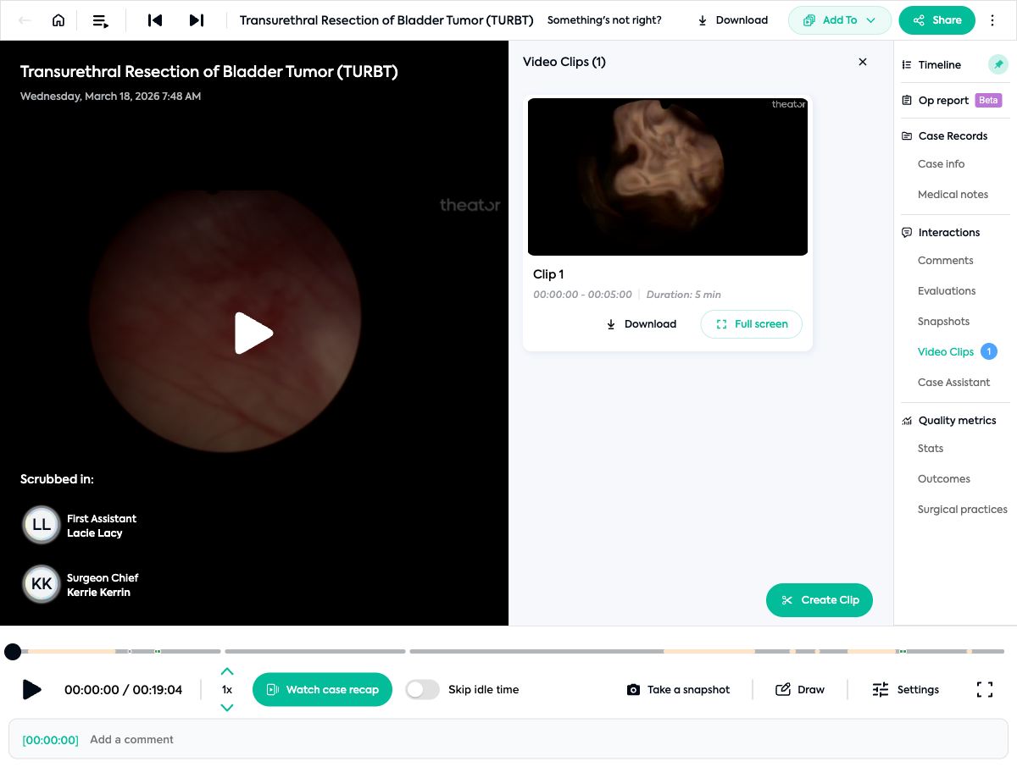Viewport: 1017px width, 778px height.
Task: Play the main case video
Action: [254, 333]
